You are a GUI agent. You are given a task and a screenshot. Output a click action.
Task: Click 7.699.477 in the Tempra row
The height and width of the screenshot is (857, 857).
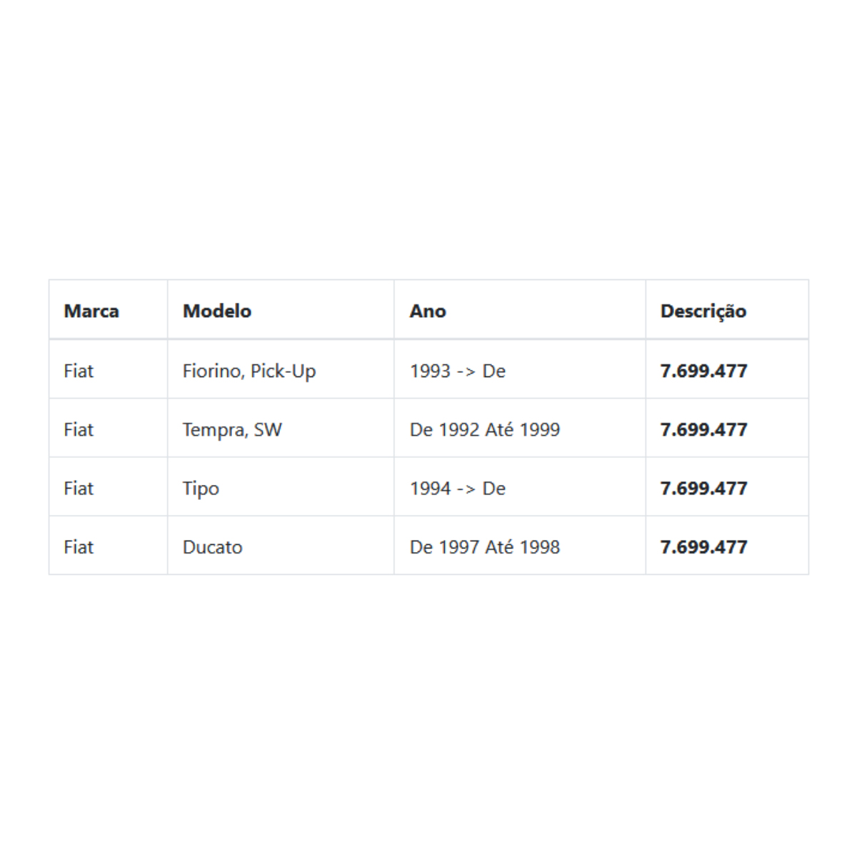703,429
